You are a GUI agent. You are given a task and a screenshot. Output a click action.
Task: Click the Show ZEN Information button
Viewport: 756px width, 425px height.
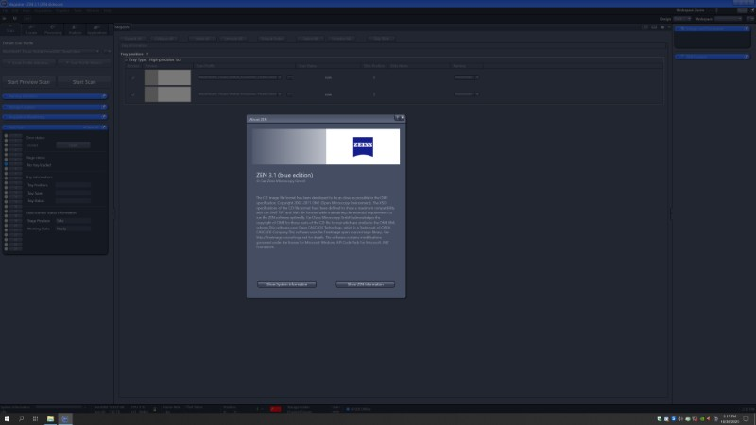point(365,284)
